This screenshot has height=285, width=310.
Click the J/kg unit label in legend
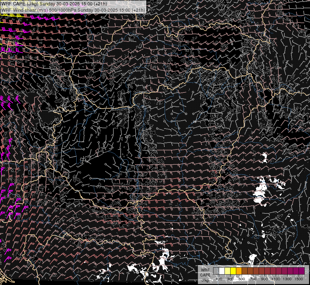point(205,280)
